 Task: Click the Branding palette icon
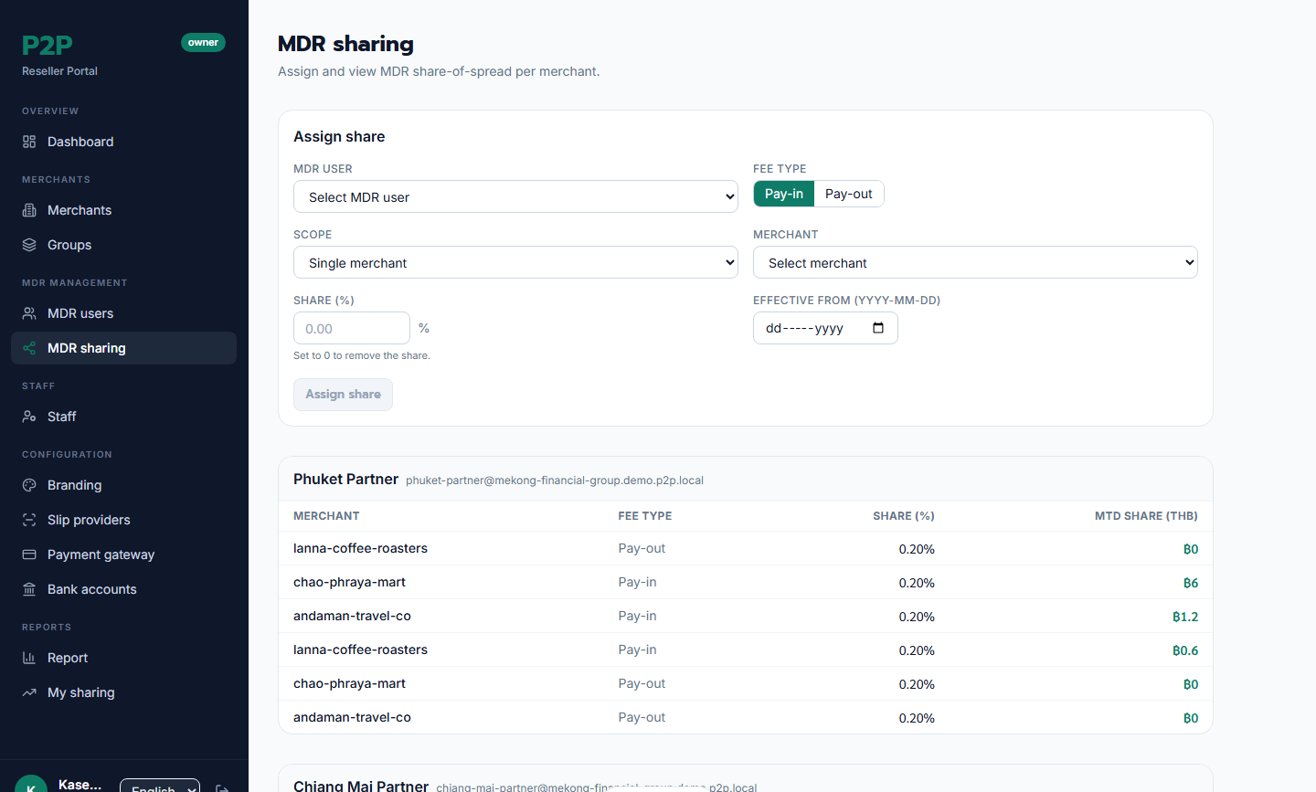point(29,485)
